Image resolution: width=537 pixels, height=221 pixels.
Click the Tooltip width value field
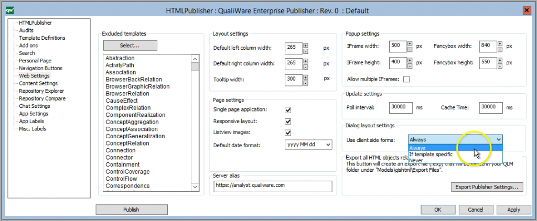tap(294, 80)
